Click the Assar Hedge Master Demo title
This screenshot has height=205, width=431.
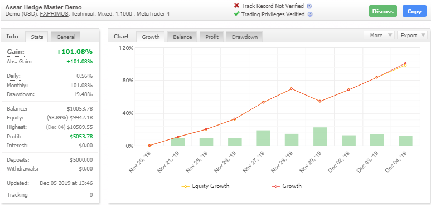[43, 7]
